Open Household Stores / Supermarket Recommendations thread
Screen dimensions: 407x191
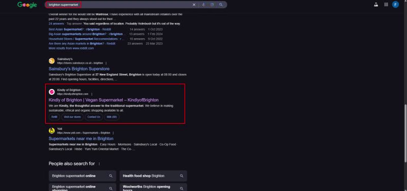coord(86,39)
